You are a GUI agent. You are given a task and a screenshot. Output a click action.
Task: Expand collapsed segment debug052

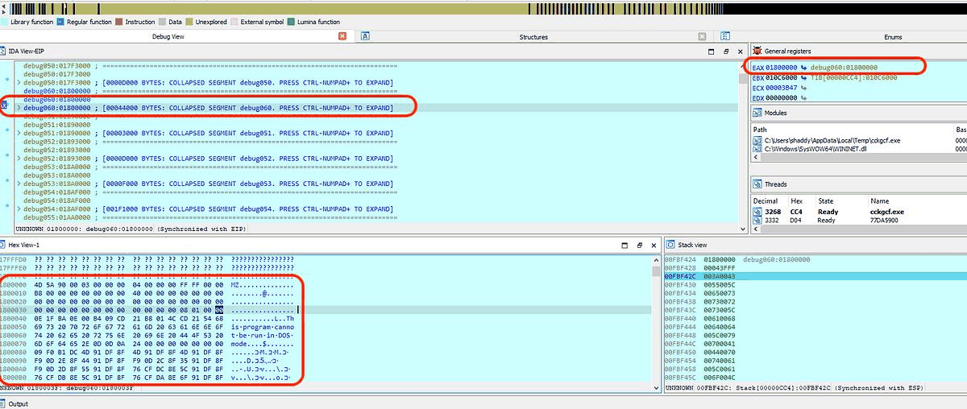pos(19,159)
